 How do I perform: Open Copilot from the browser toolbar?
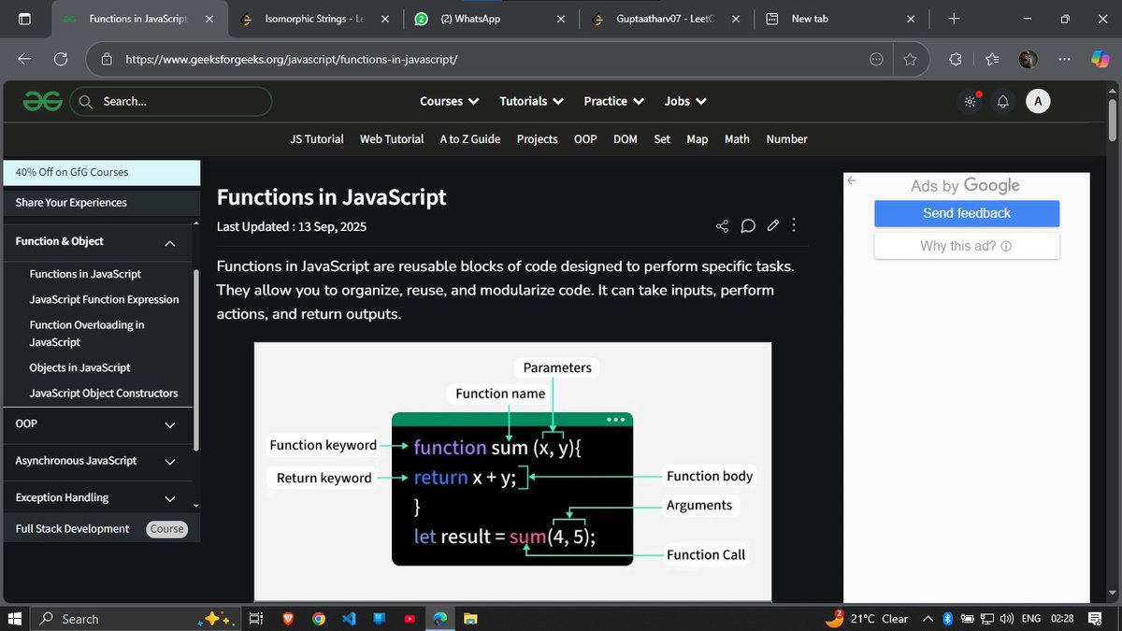click(x=1099, y=58)
